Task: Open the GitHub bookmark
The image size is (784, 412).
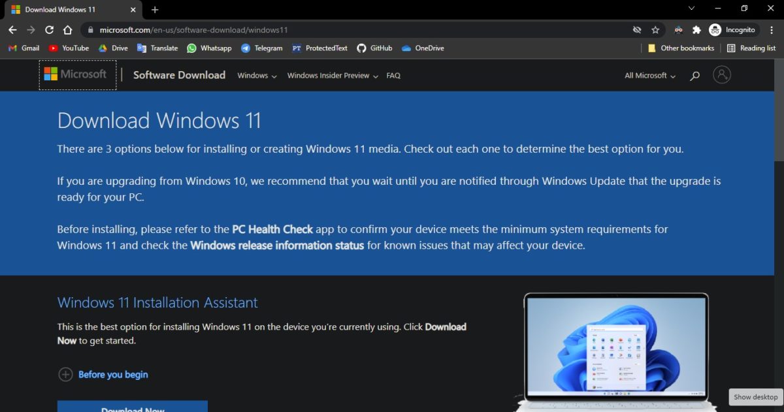Action: pyautogui.click(x=374, y=48)
